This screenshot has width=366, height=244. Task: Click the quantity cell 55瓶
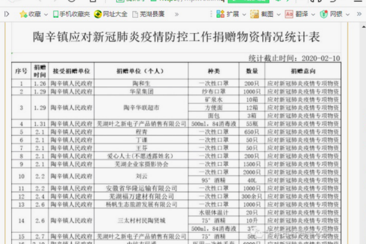(252, 124)
